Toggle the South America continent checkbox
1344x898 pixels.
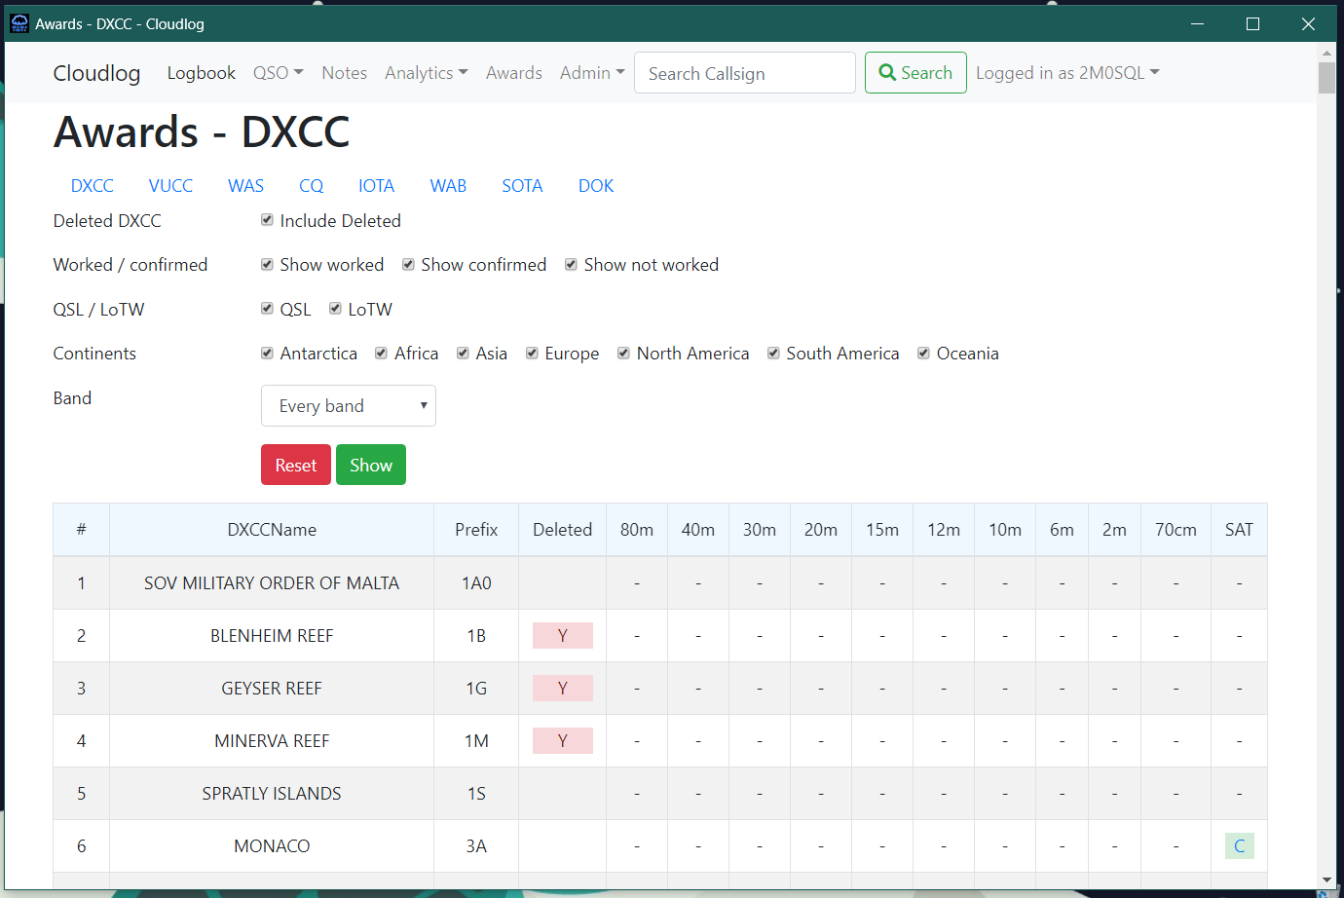point(774,353)
